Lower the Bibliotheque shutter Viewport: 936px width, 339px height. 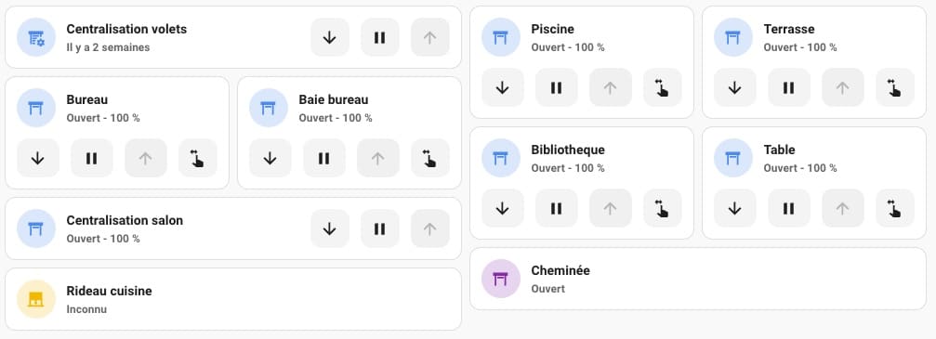click(x=503, y=208)
